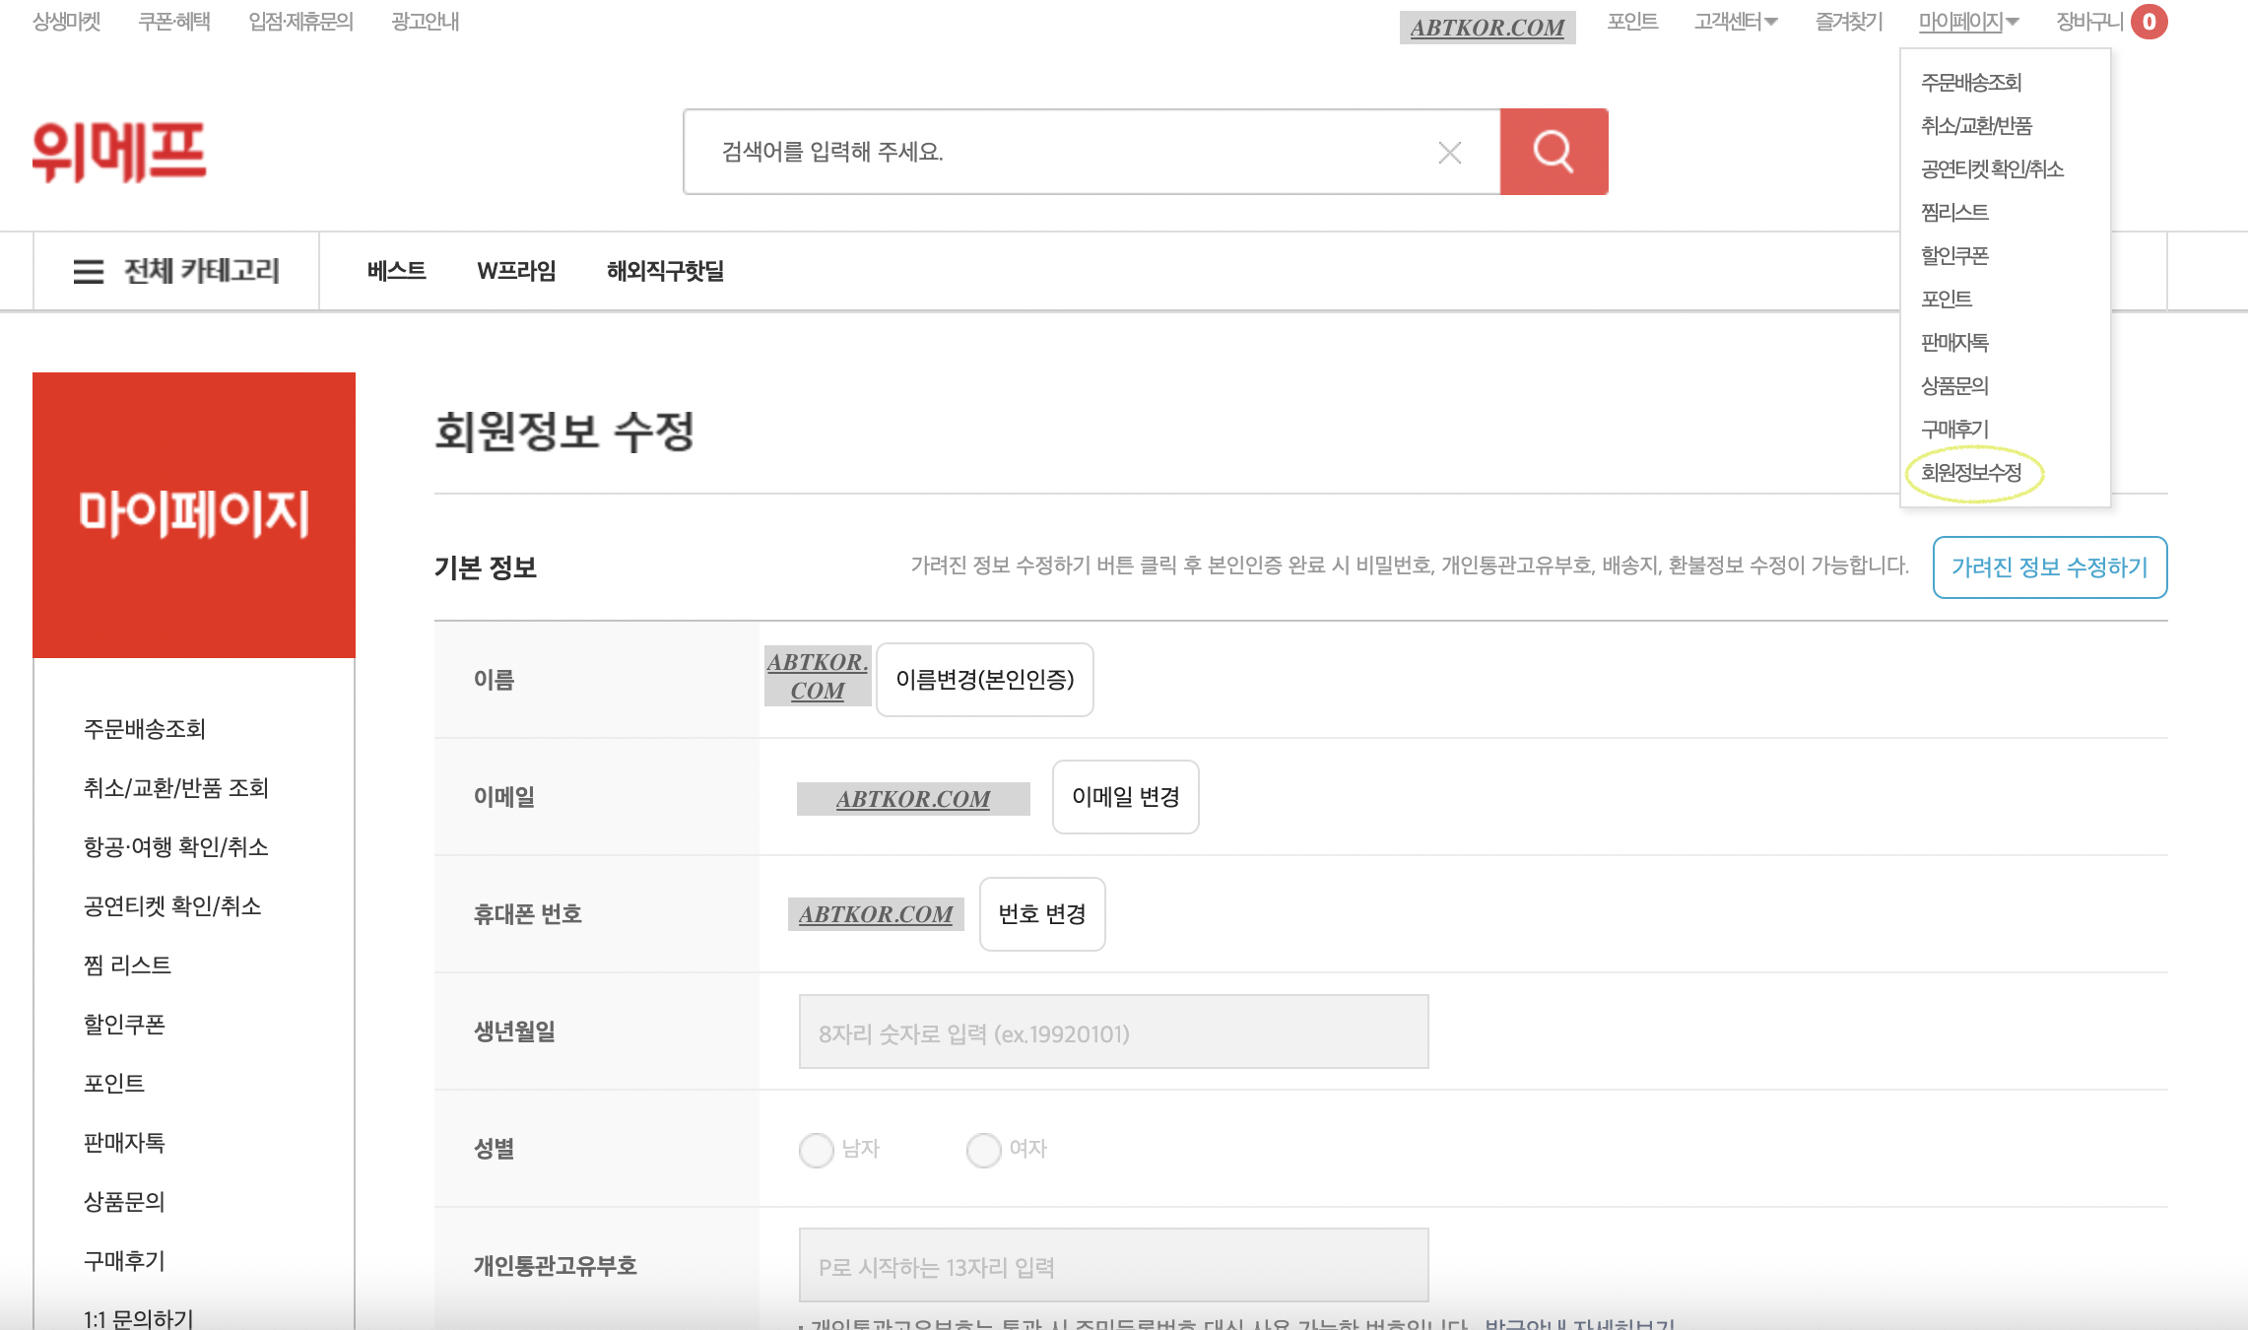2248x1330 pixels.
Task: Open the 해외직구핫딜 tab
Action: coord(666,271)
